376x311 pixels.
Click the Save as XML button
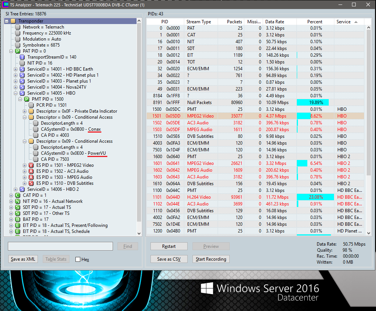[x=23, y=259]
